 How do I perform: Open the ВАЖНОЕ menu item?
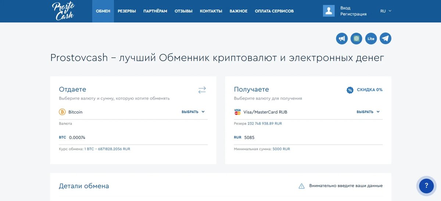pyautogui.click(x=239, y=11)
